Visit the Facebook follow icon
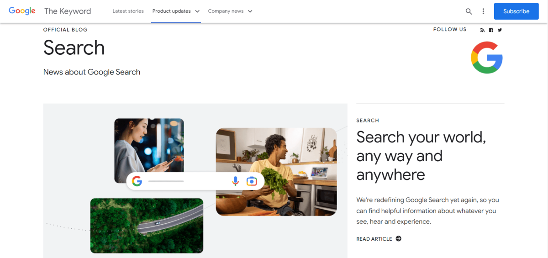The height and width of the screenshot is (258, 548). click(x=491, y=30)
